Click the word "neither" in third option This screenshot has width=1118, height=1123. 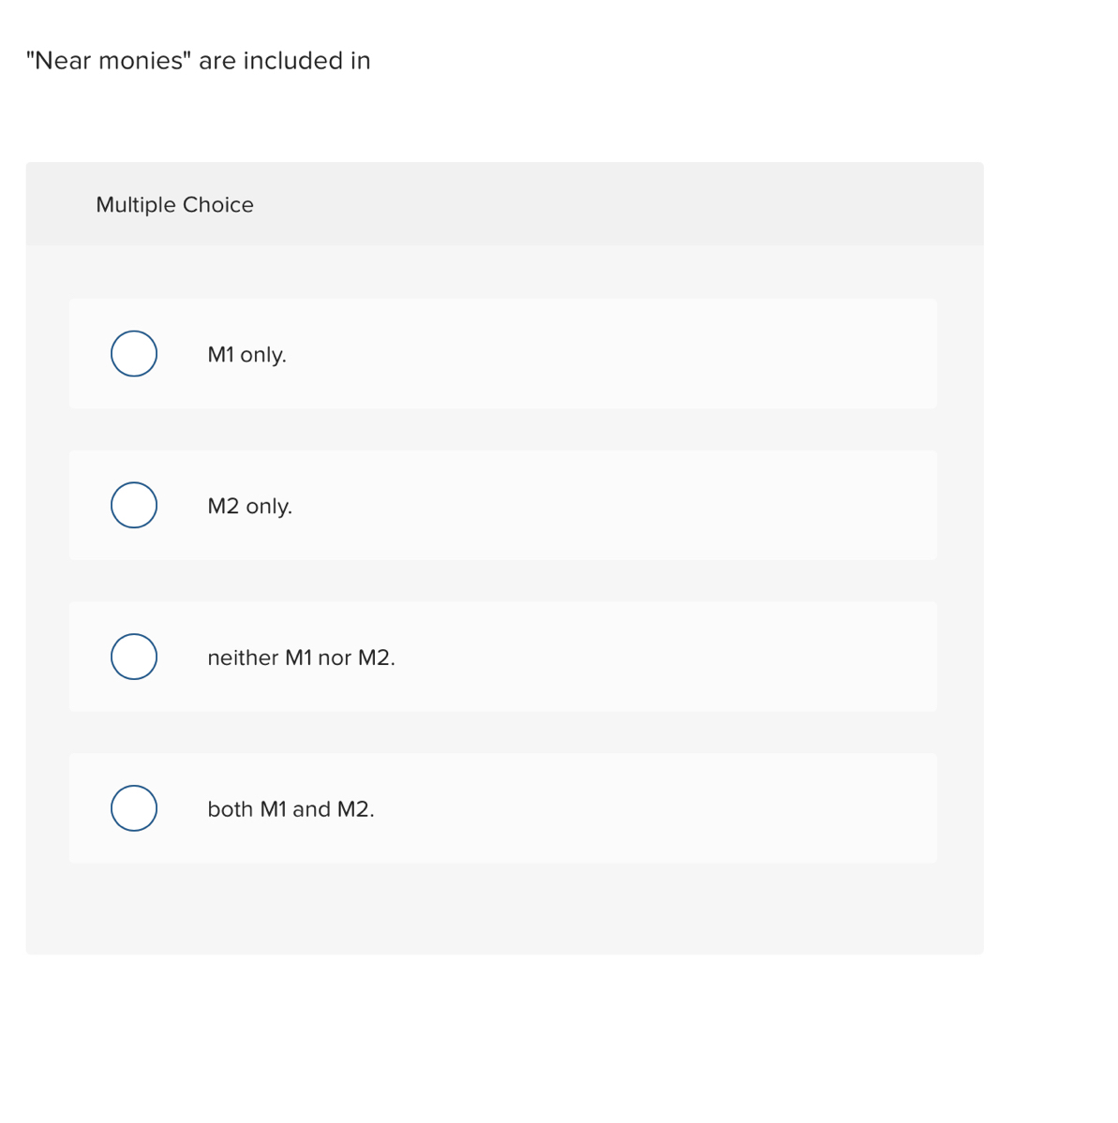[x=243, y=658]
